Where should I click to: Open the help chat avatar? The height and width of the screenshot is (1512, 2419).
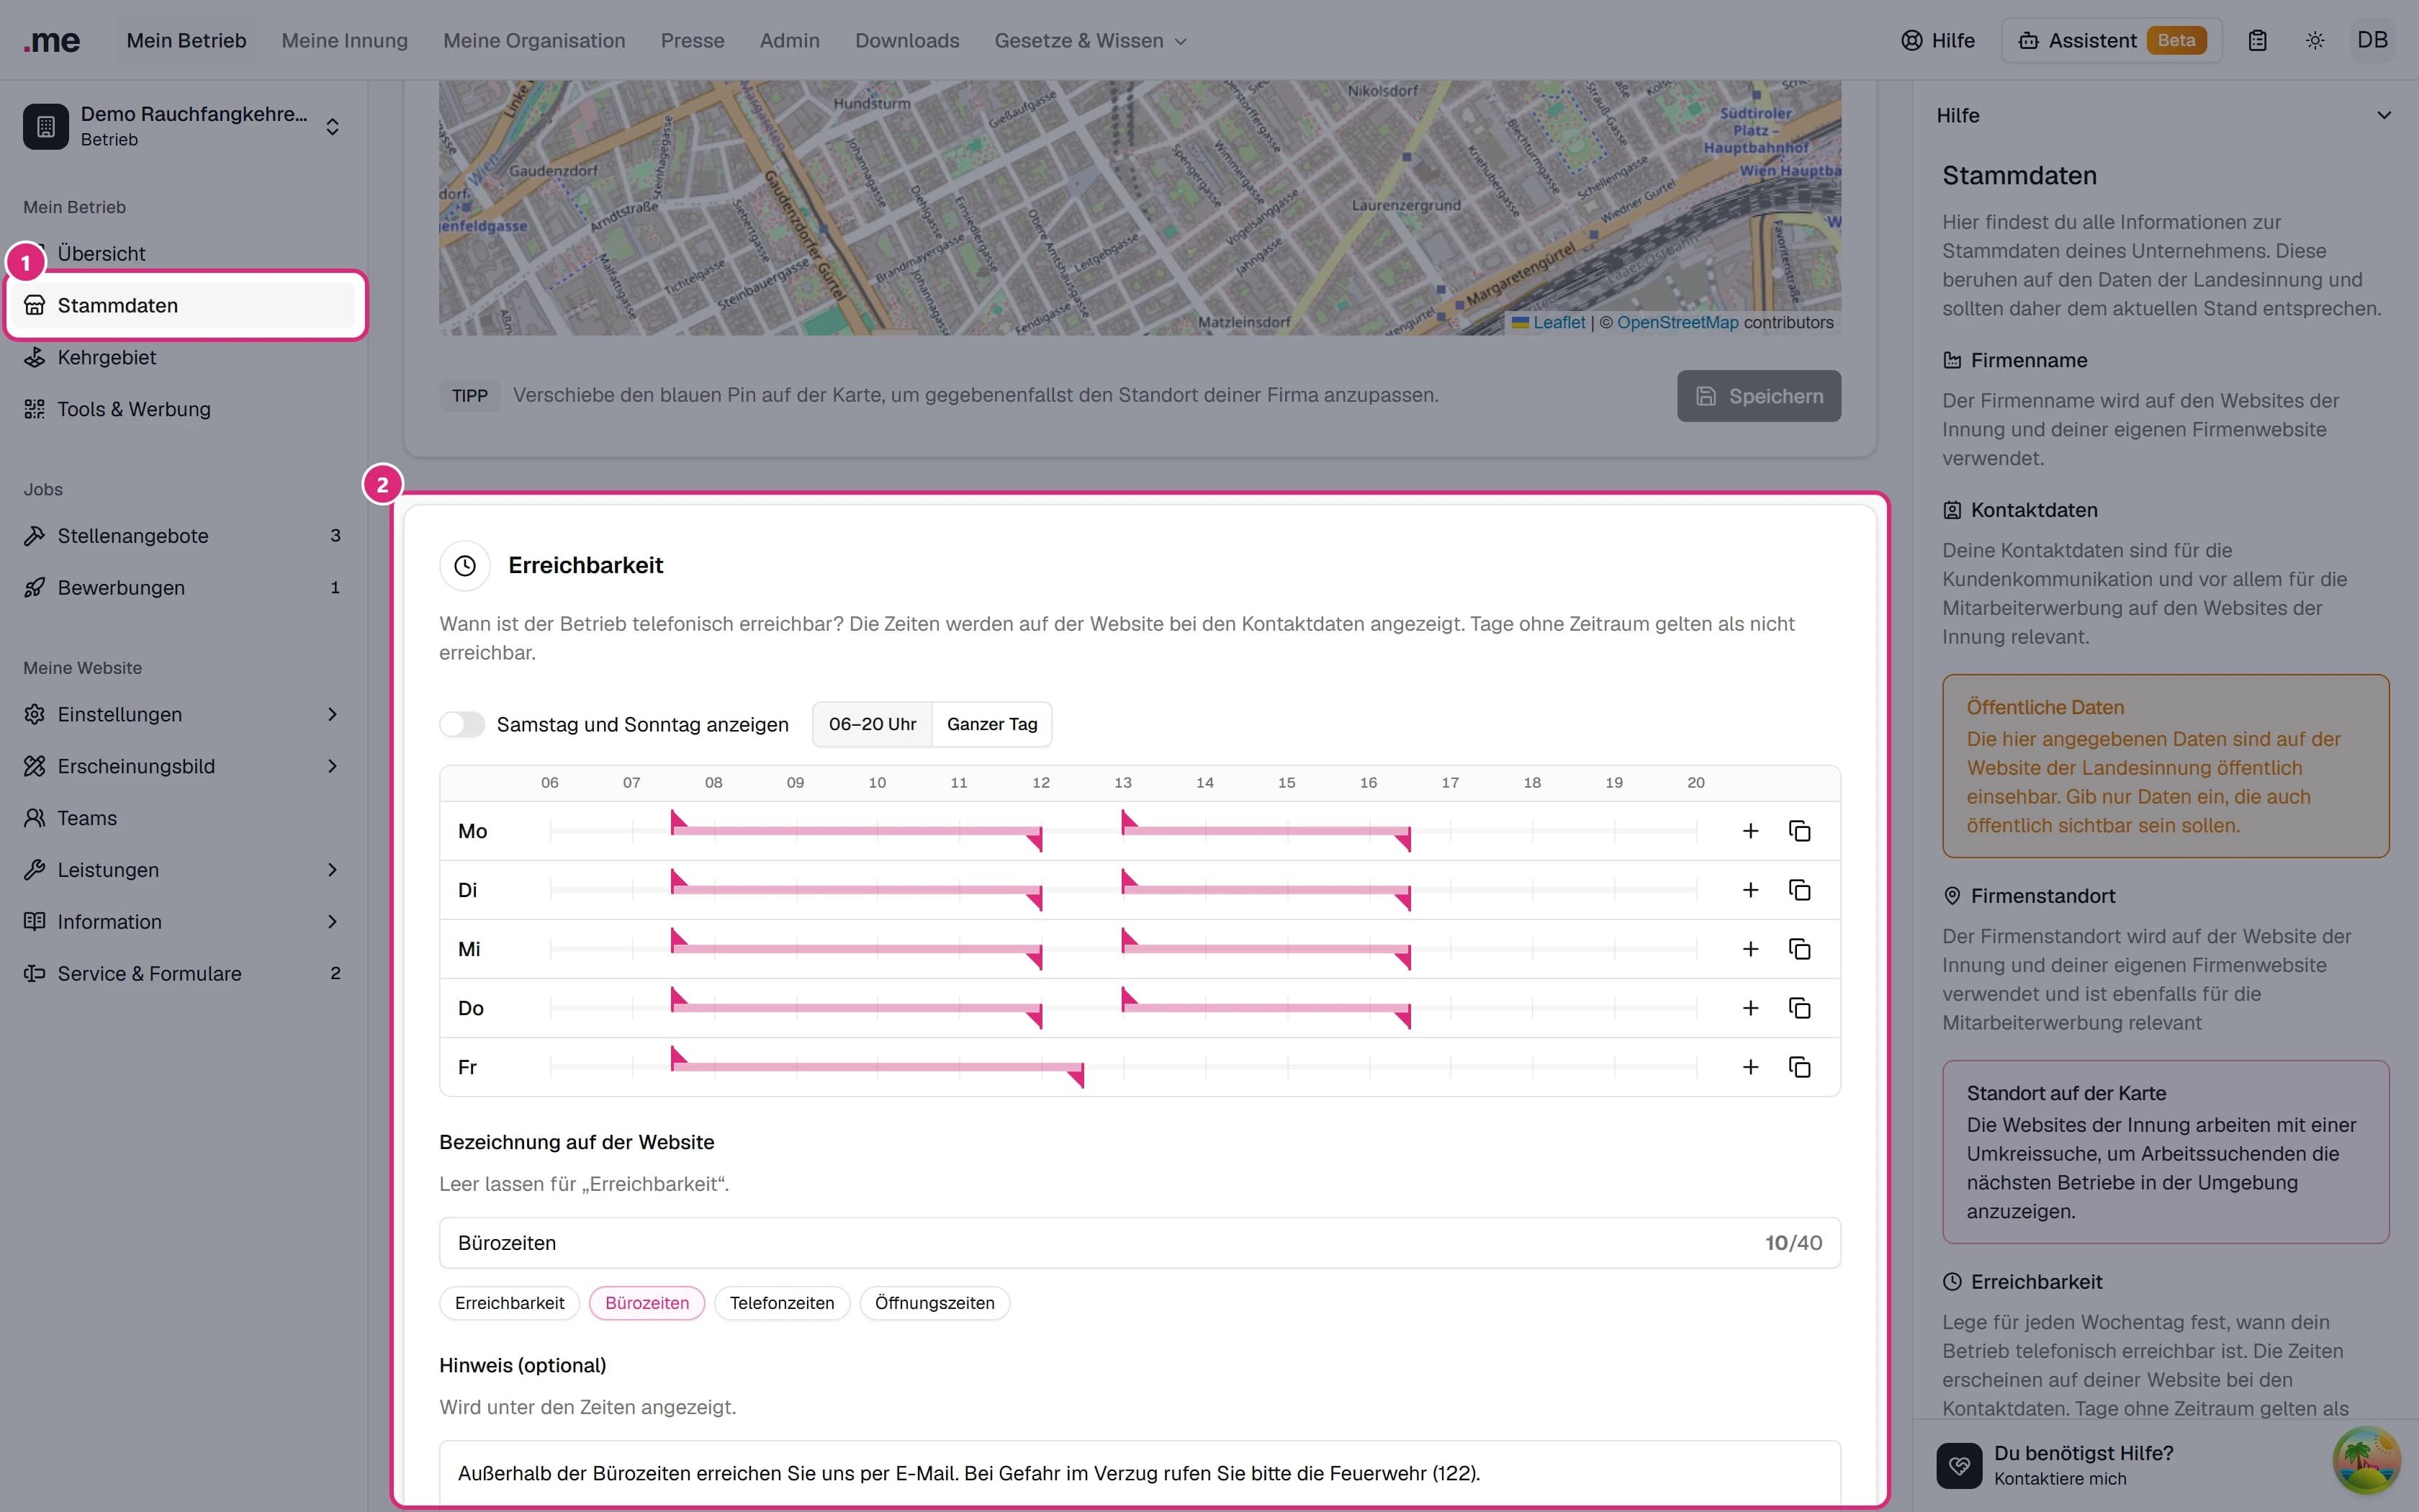[x=2366, y=1460]
